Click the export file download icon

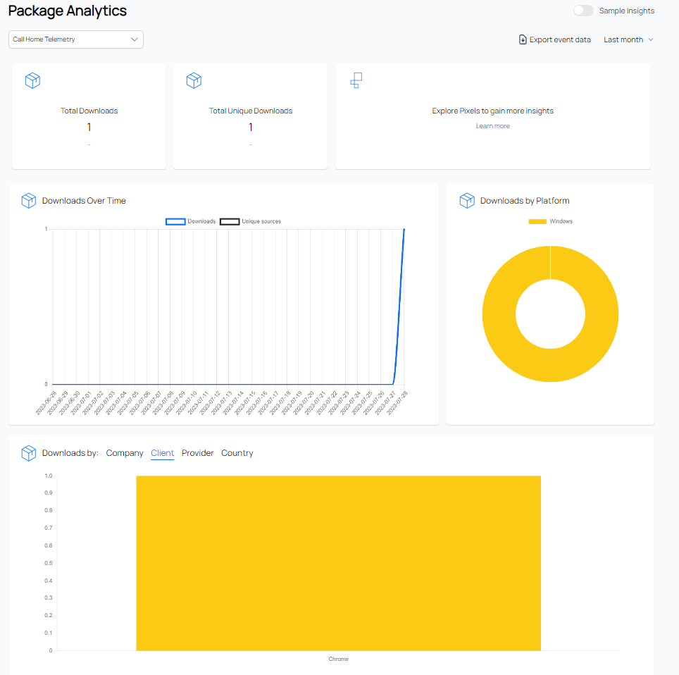[x=523, y=39]
